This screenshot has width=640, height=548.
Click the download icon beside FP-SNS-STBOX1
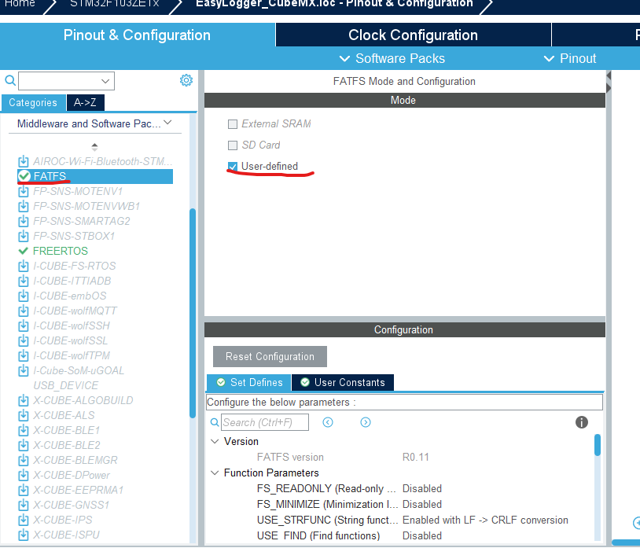point(24,236)
